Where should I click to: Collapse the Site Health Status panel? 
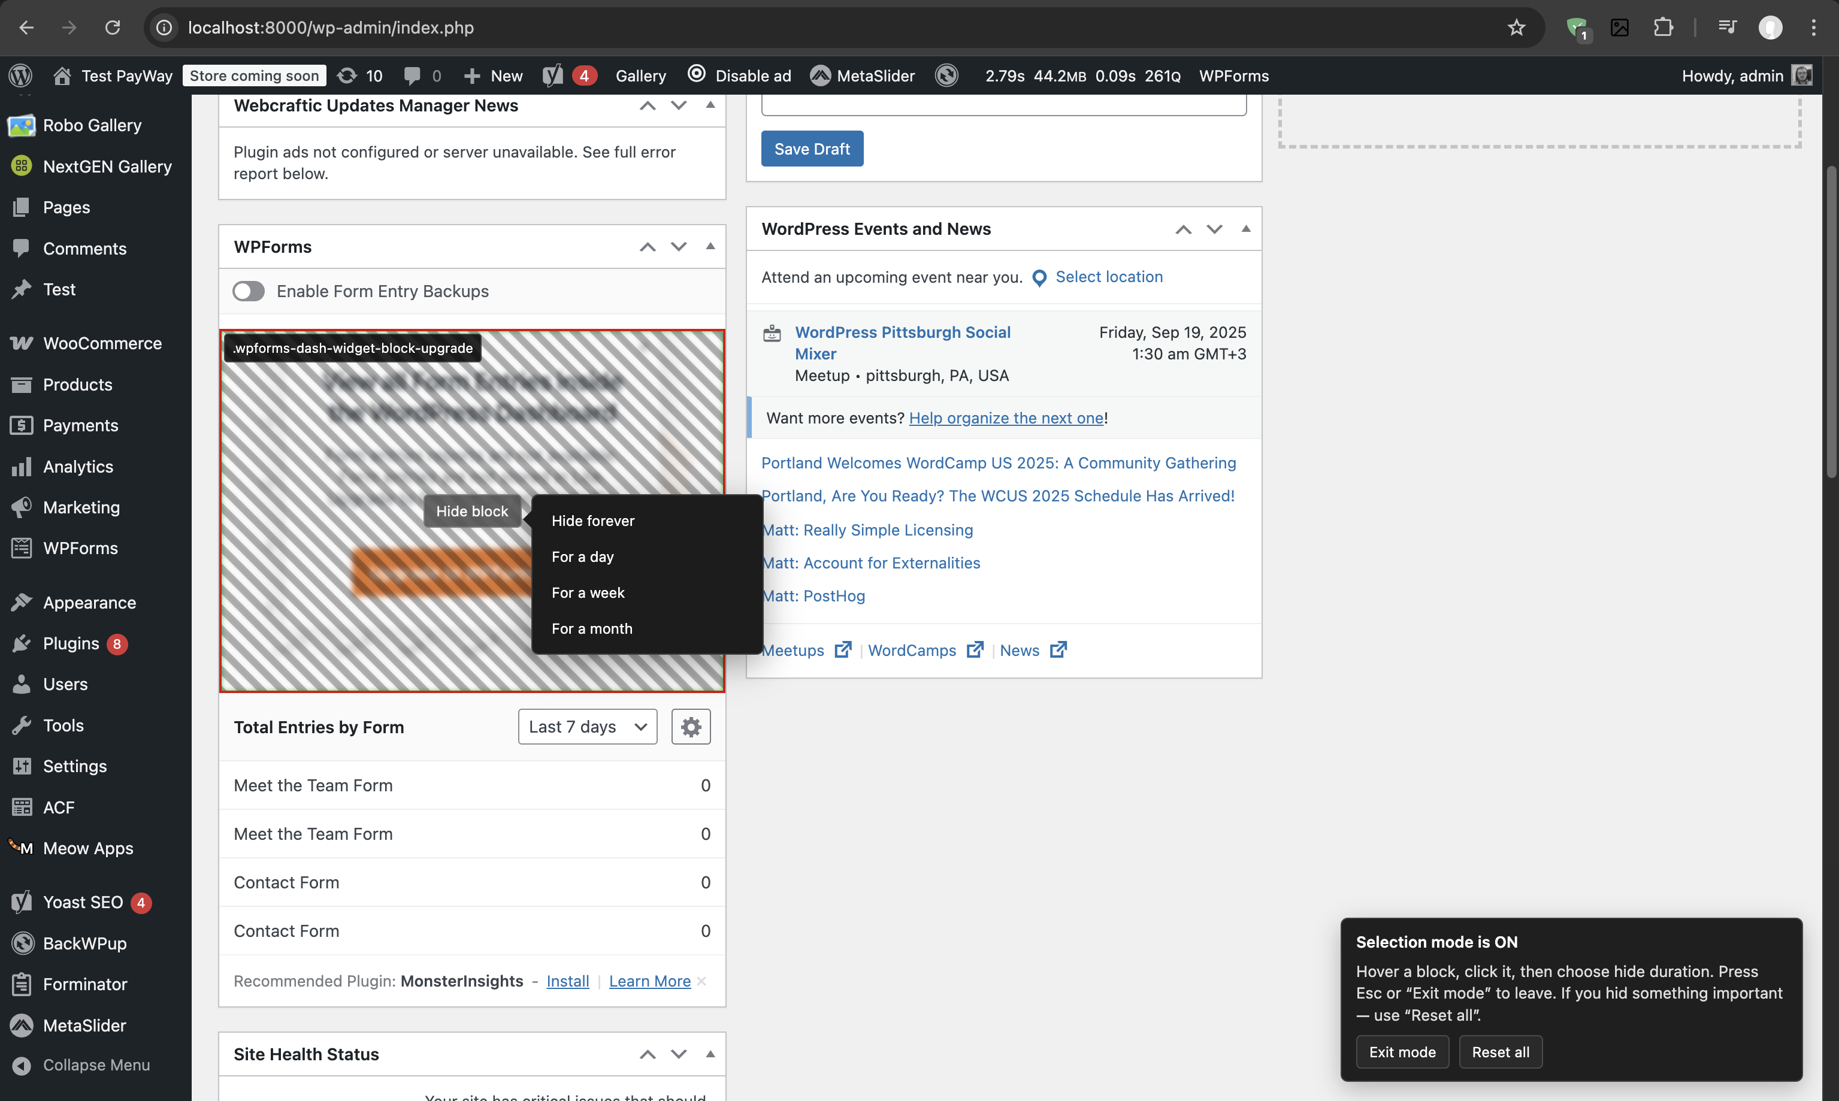(710, 1054)
